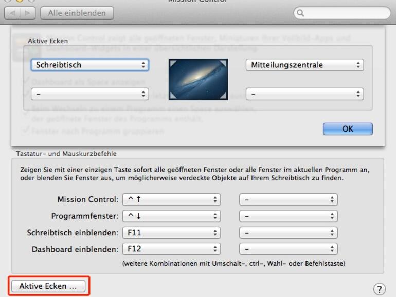
Task: Click the galaxy desktop preview image
Action: [198, 80]
